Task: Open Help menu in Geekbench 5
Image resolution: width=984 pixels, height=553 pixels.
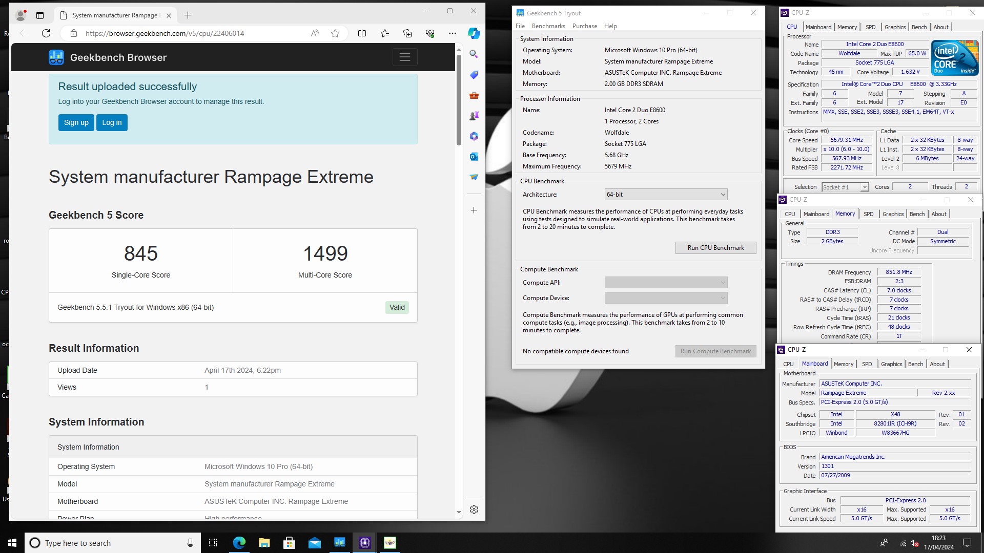Action: [610, 26]
